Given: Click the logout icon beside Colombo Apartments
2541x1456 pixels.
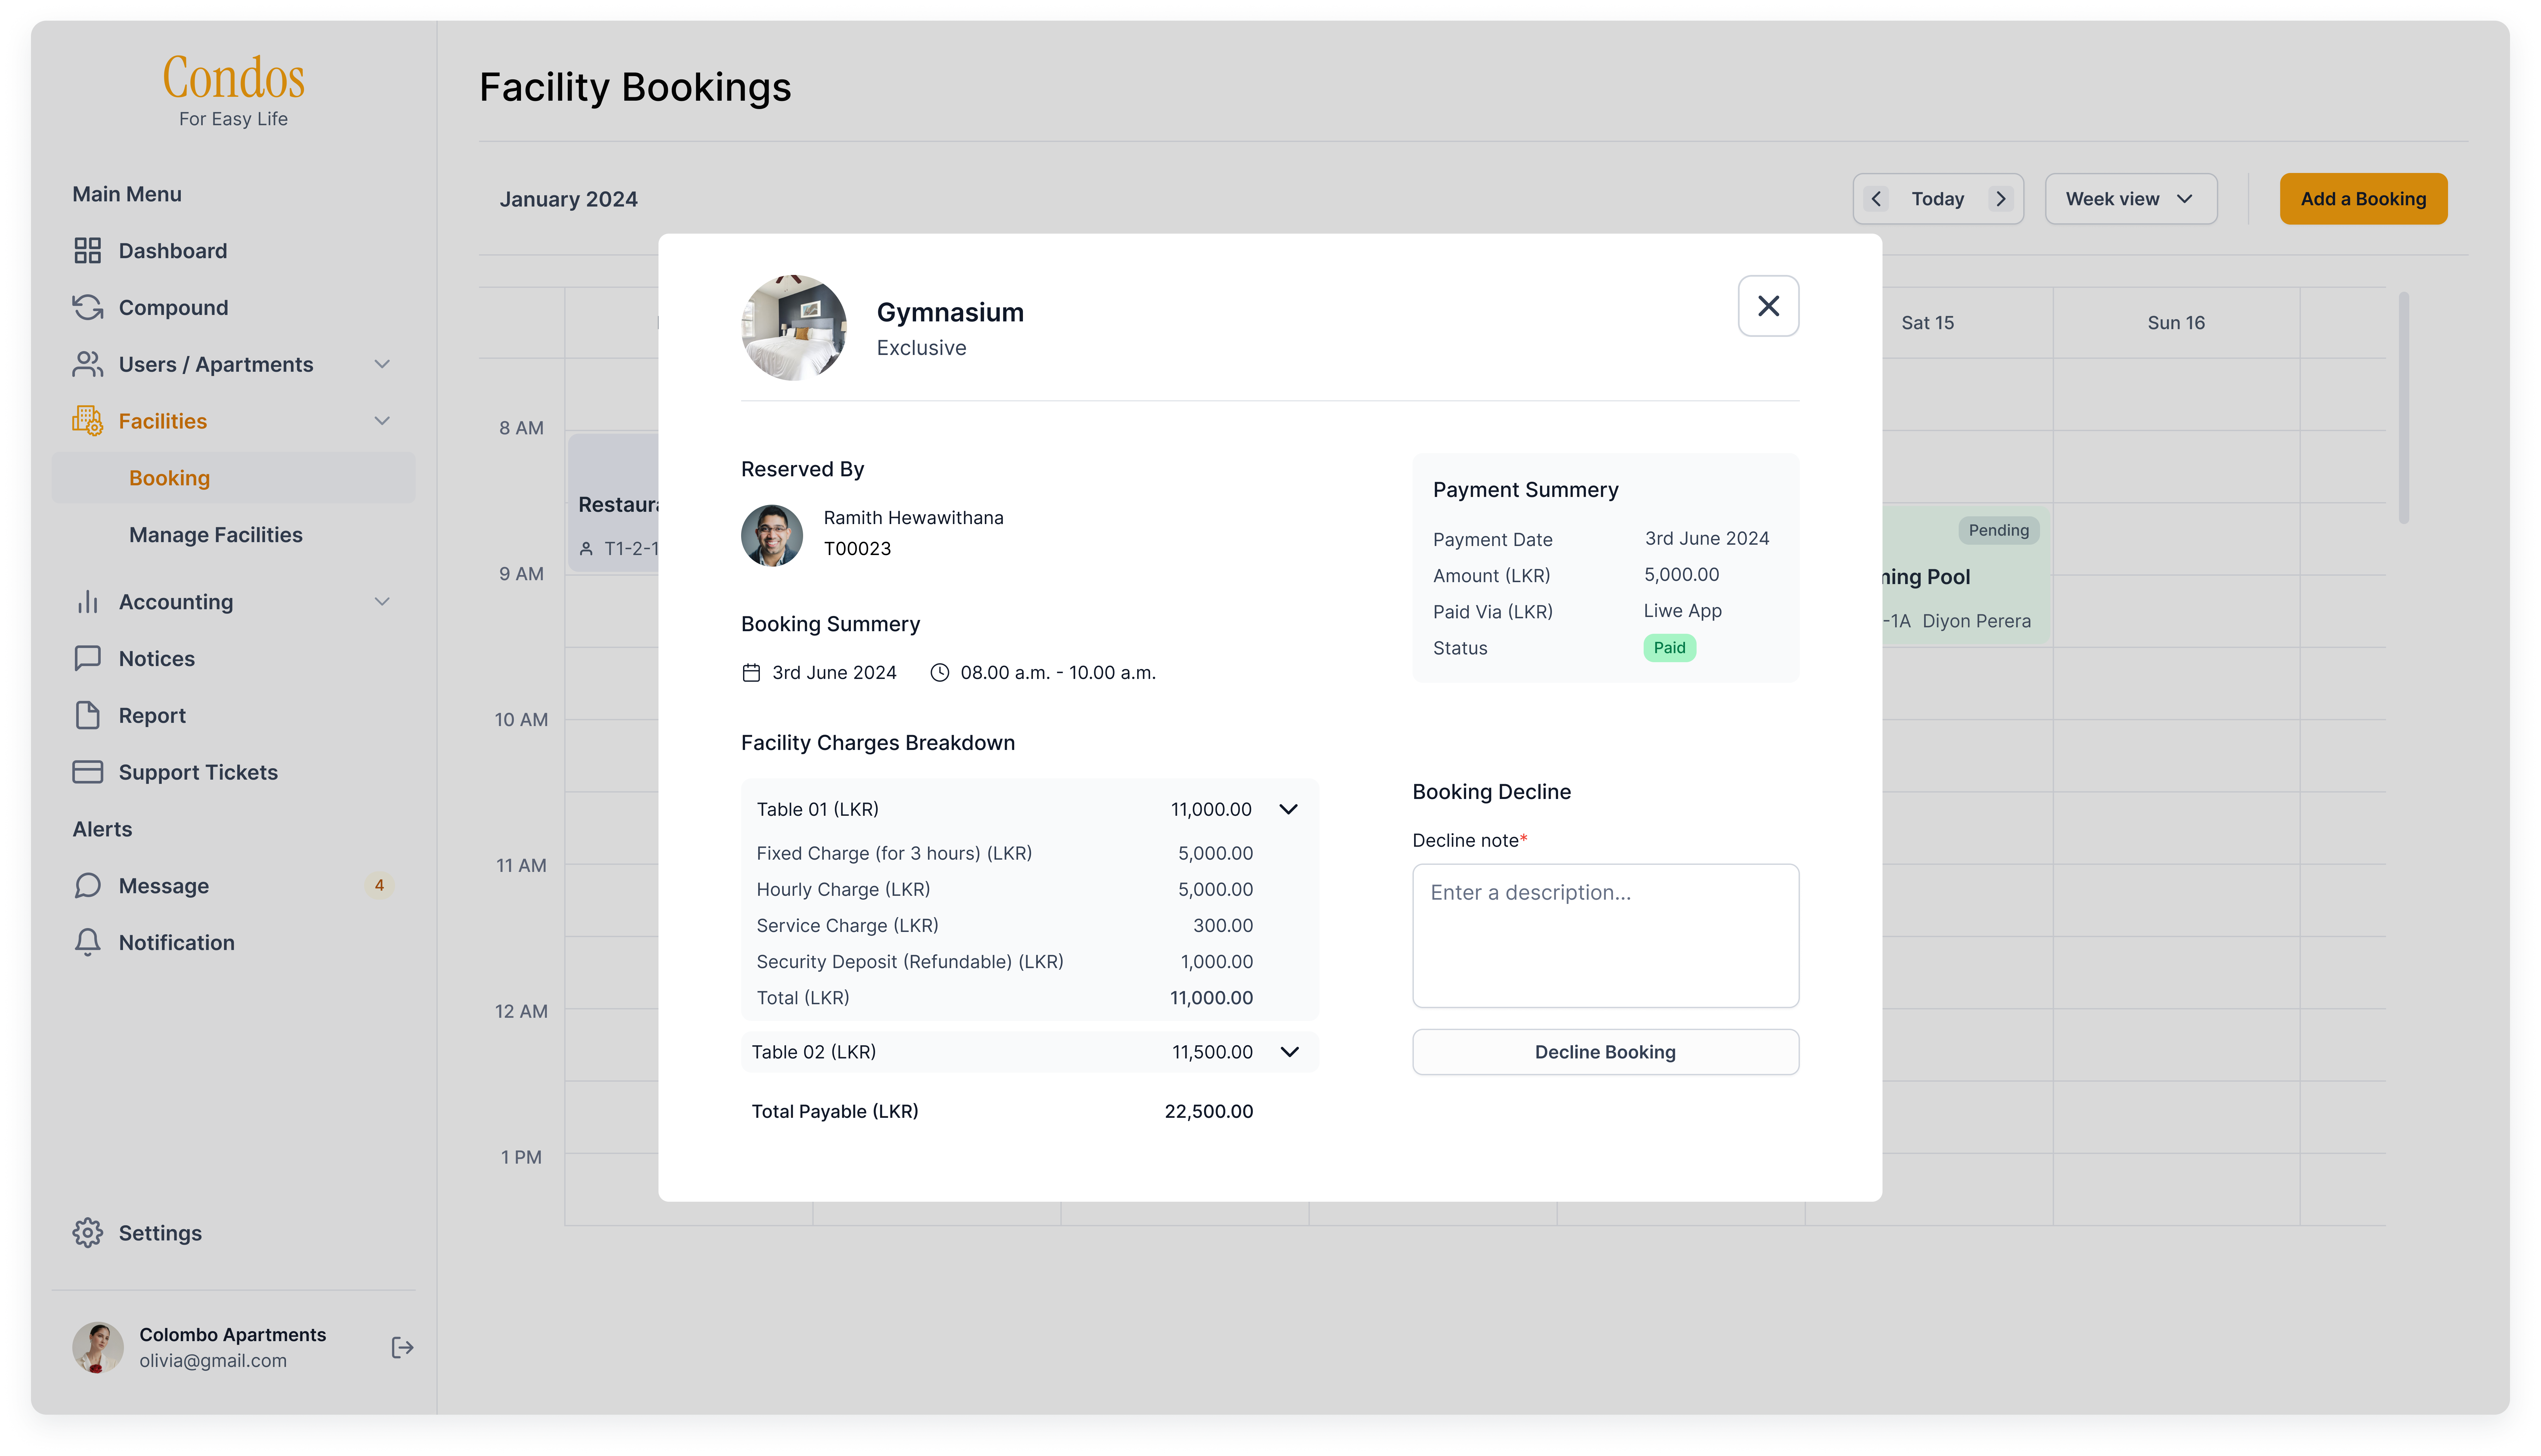Looking at the screenshot, I should tap(402, 1348).
